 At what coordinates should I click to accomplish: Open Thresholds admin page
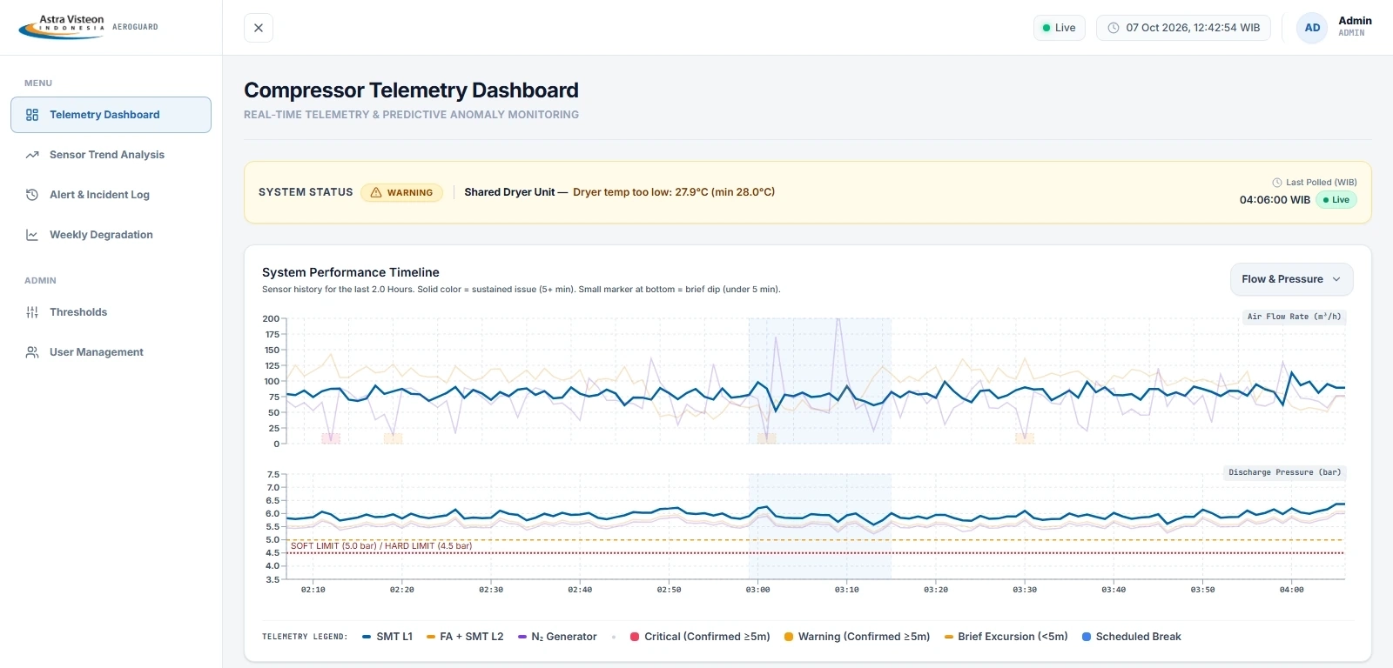coord(111,312)
